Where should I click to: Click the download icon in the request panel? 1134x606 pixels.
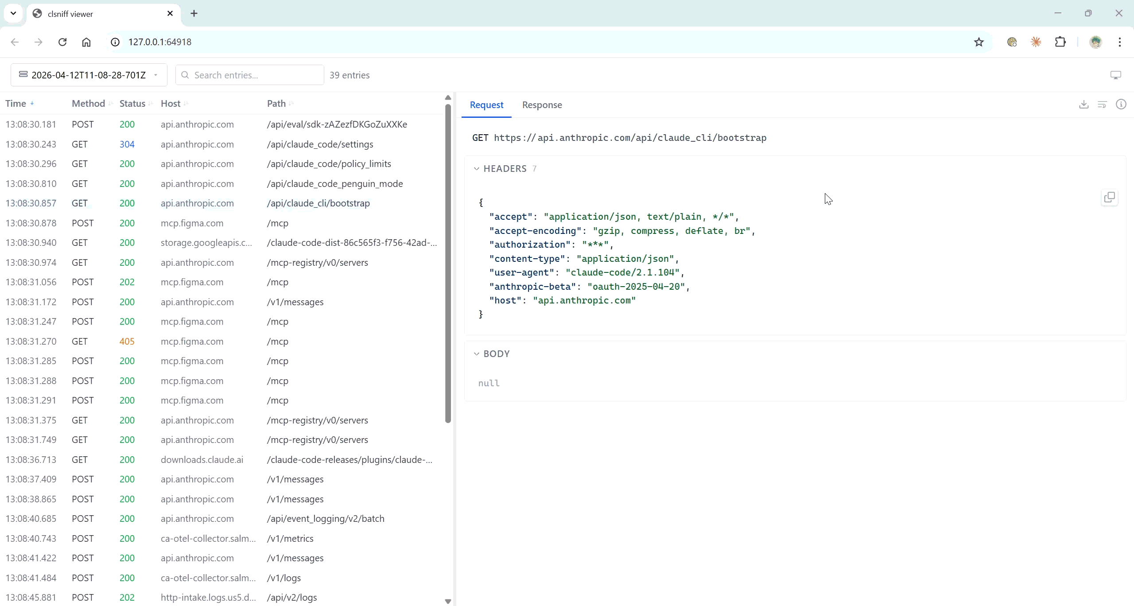click(1084, 105)
